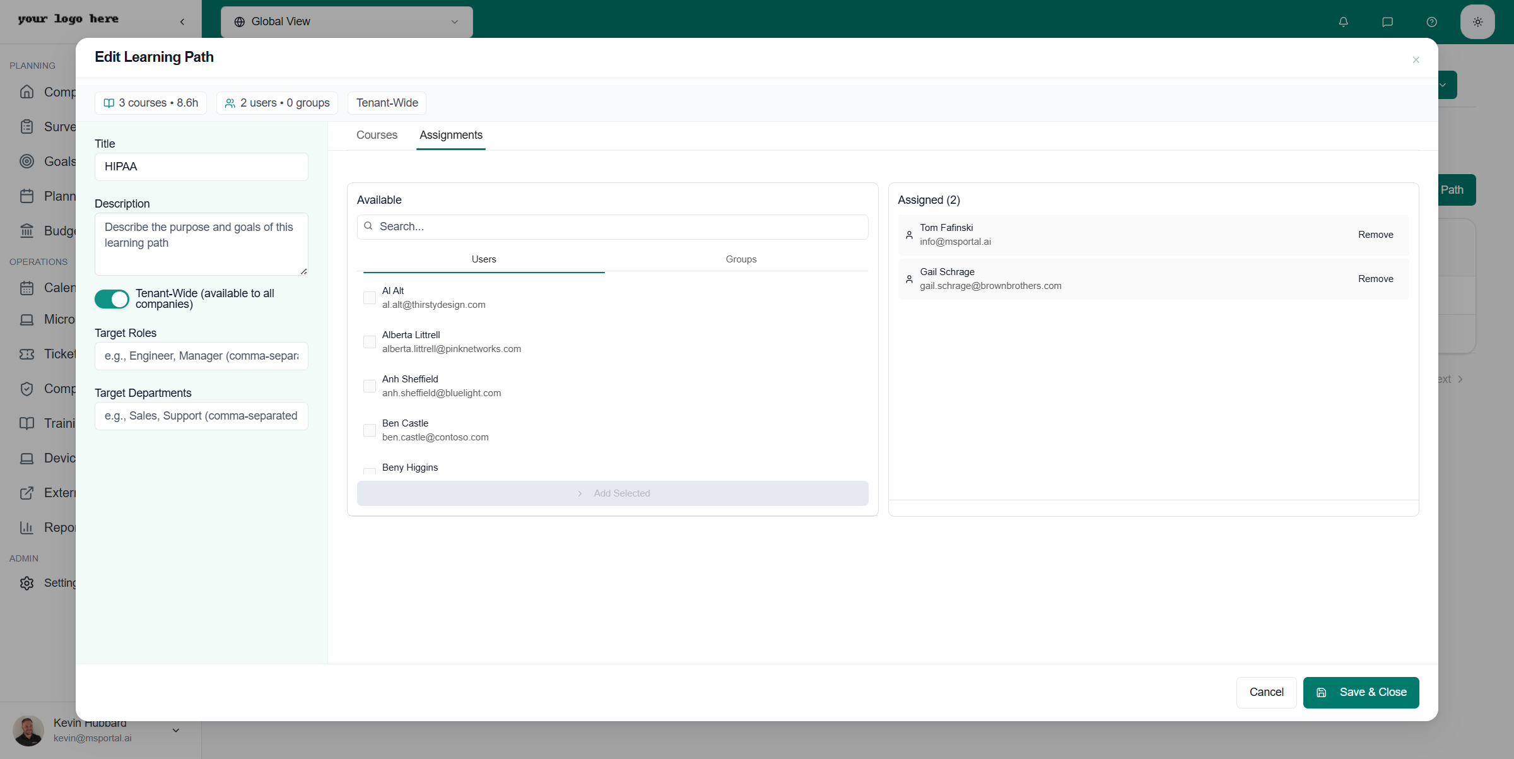Click the Available users search field

(612, 227)
